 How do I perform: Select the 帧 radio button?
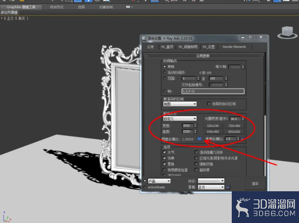[165, 91]
